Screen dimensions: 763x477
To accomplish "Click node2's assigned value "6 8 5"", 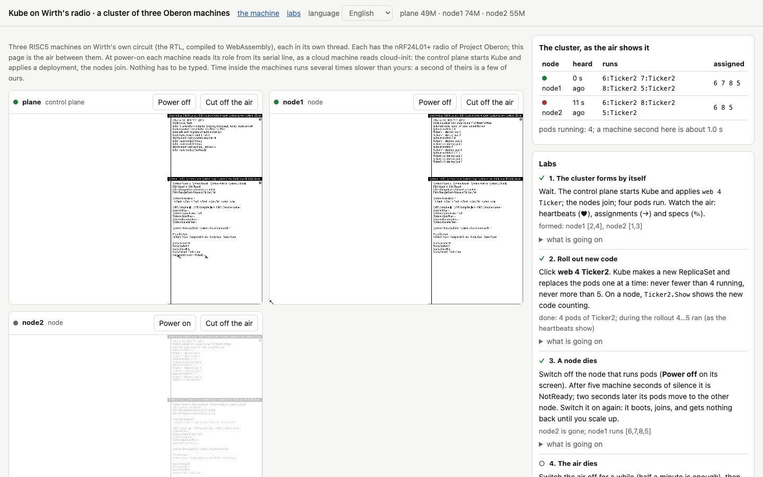I will coord(723,108).
